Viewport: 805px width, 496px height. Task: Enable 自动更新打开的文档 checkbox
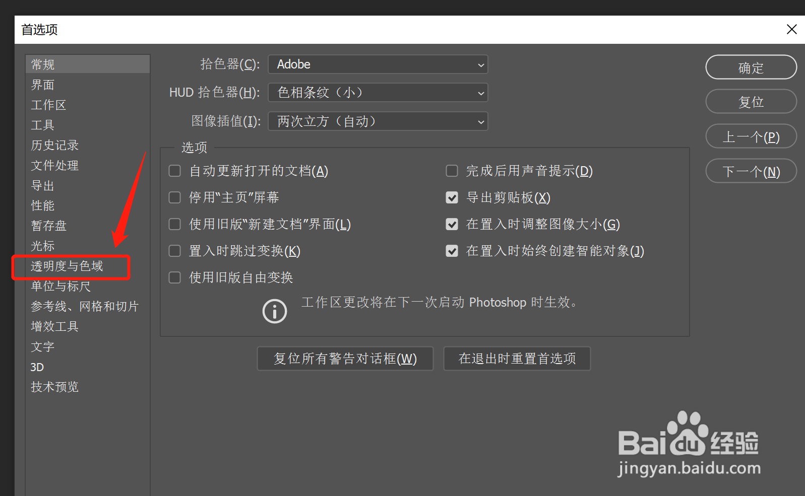175,171
